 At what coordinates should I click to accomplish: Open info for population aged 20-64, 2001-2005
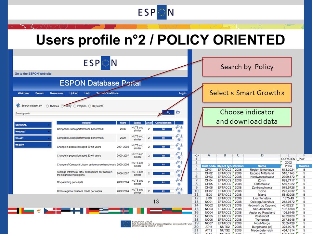click(179, 149)
